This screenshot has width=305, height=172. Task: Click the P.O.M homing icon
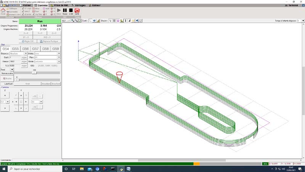pos(3,11)
